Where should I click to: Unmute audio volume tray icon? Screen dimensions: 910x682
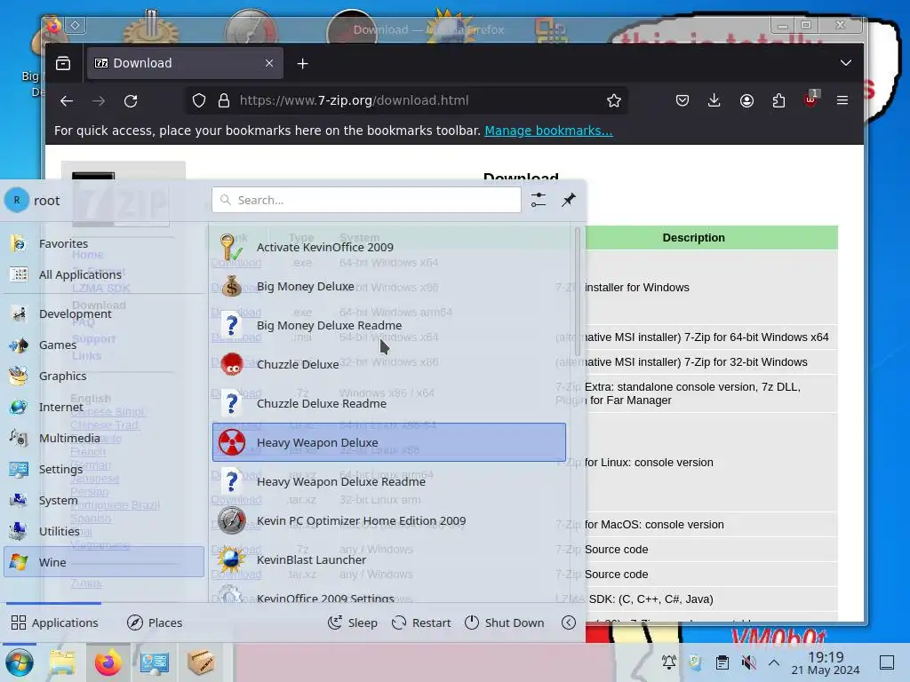point(748,662)
